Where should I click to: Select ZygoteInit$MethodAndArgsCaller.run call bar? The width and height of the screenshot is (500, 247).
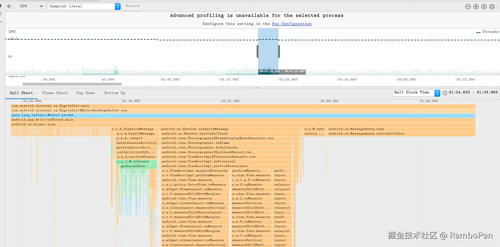[243, 111]
